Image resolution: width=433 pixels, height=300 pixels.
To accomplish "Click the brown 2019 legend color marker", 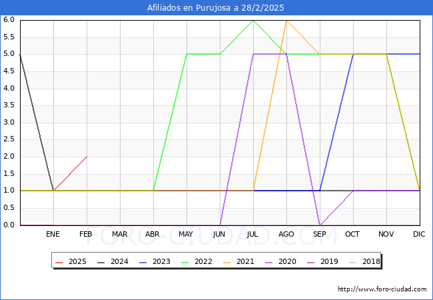I will (311, 262).
